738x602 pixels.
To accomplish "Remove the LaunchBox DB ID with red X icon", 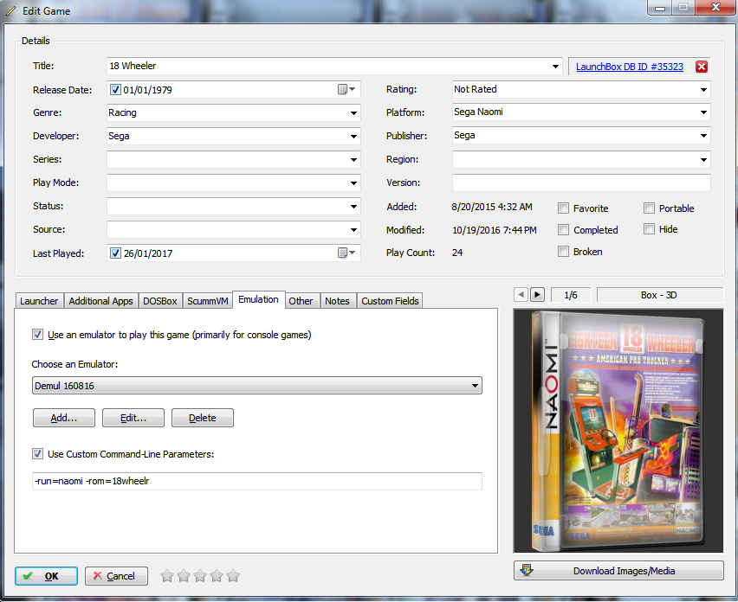I will pos(702,67).
